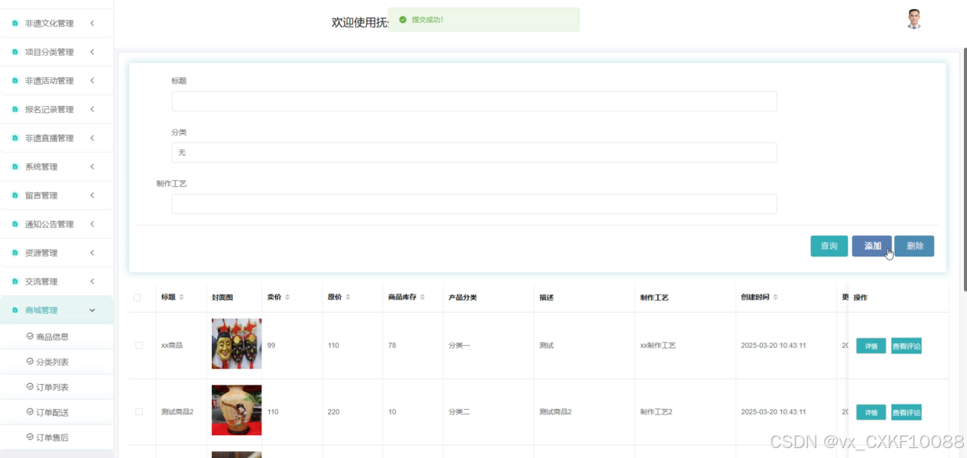967x458 pixels.
Task: Click the 查询 search button
Action: coord(829,246)
